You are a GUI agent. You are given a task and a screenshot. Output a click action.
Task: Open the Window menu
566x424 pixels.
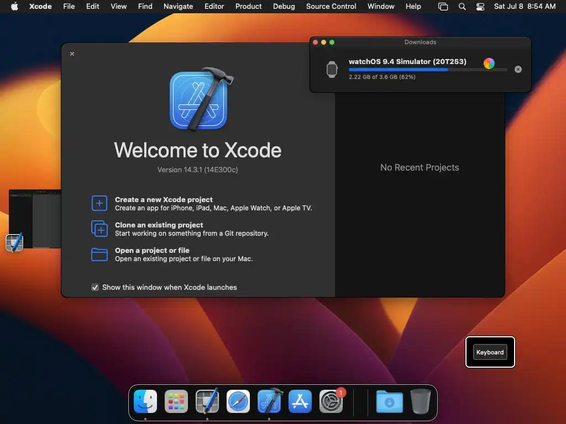[x=381, y=6]
